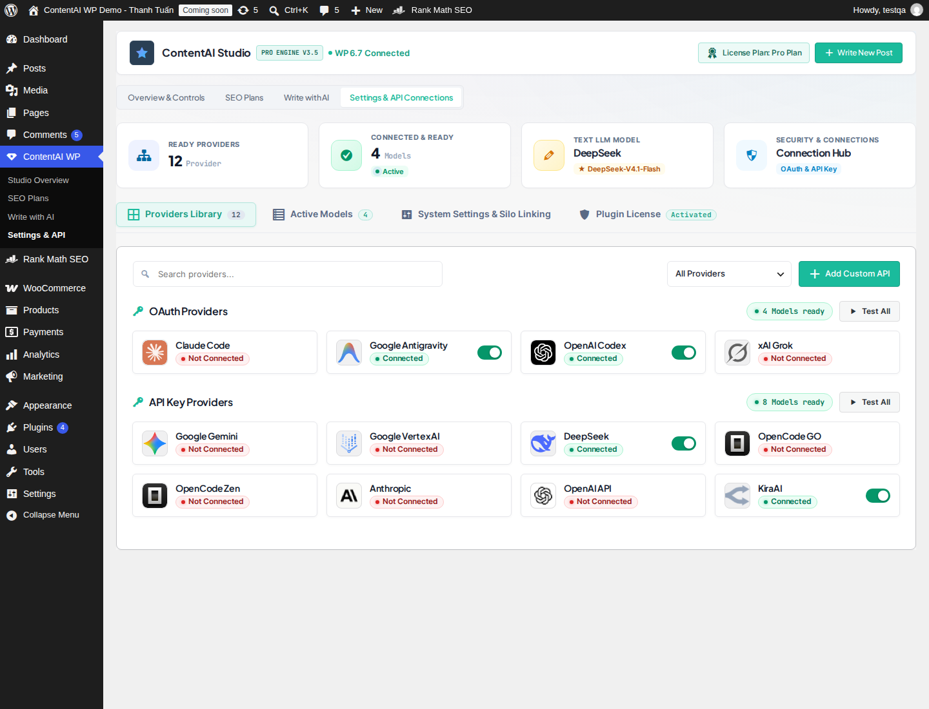
Task: Click the DeepSeek whale logo icon
Action: [543, 443]
